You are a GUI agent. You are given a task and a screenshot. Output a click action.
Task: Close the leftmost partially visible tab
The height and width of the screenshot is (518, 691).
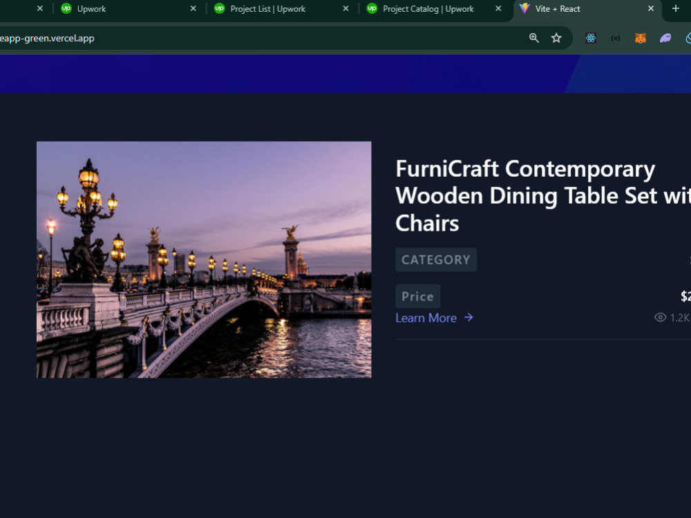pos(40,8)
